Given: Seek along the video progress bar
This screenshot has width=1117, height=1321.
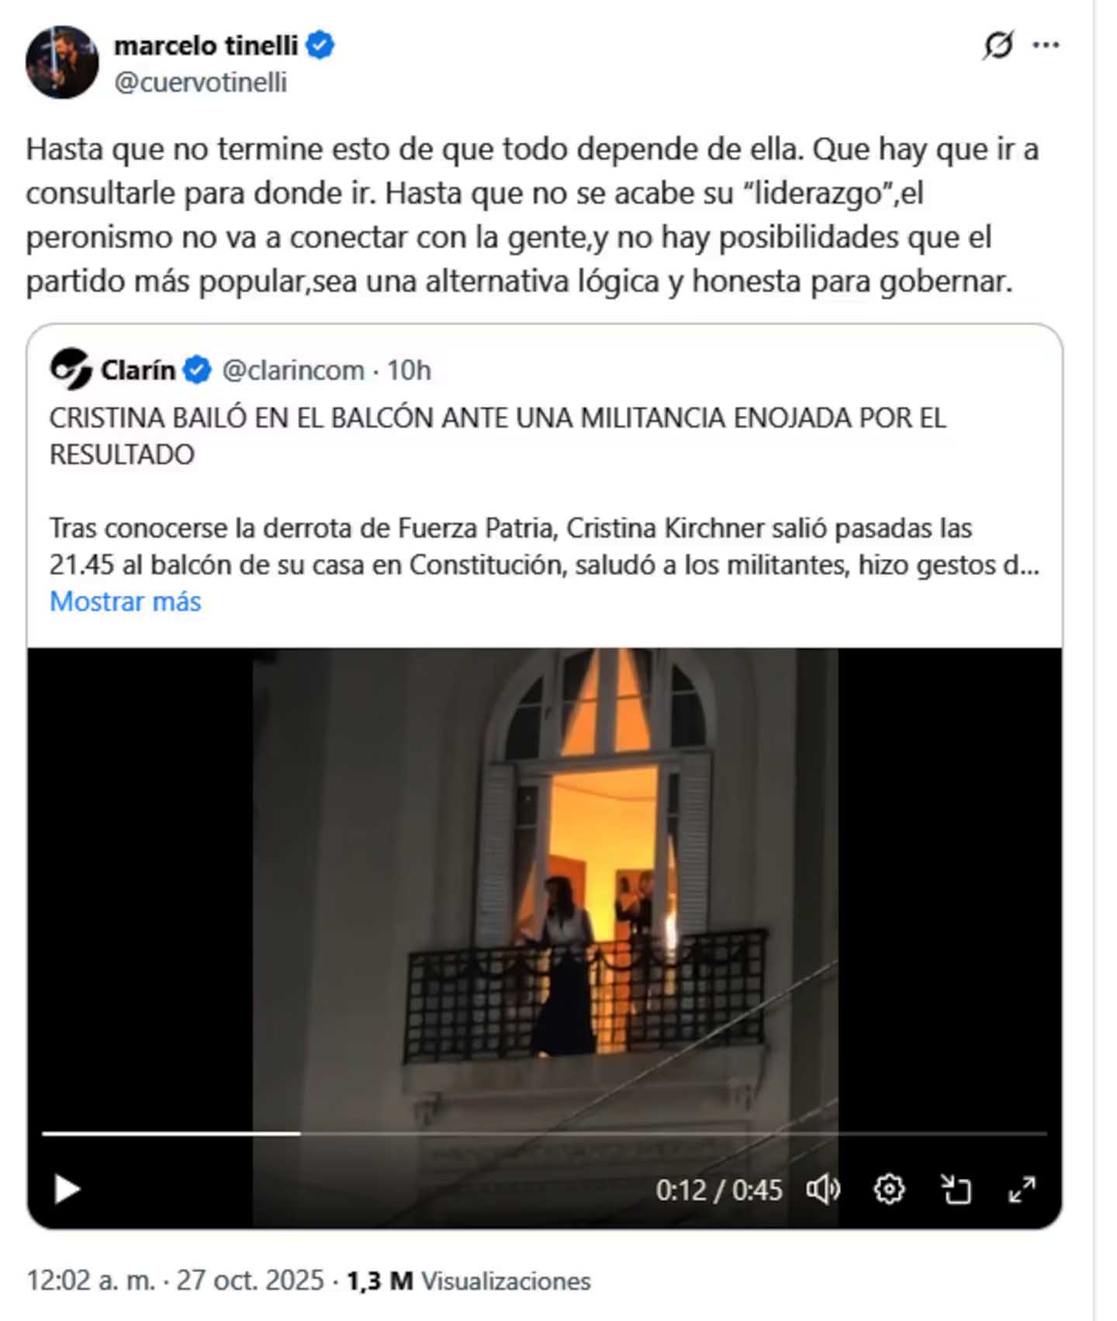Looking at the screenshot, I should pos(545,1134).
